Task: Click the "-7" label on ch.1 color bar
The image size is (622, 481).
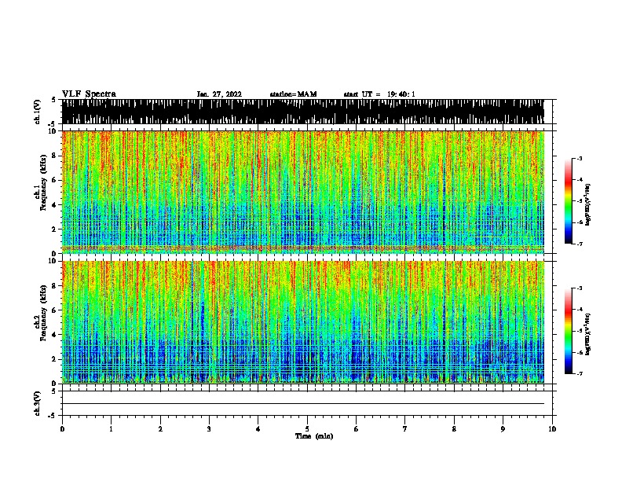Action: pyautogui.click(x=580, y=244)
